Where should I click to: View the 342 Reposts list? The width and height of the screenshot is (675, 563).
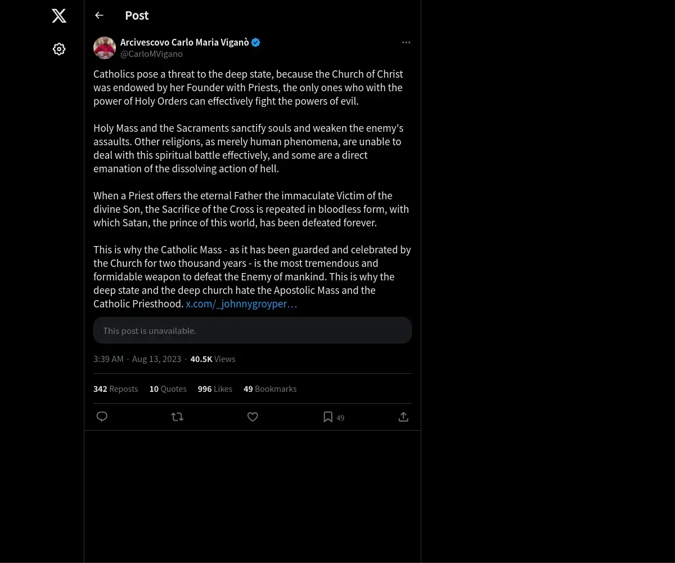click(115, 389)
